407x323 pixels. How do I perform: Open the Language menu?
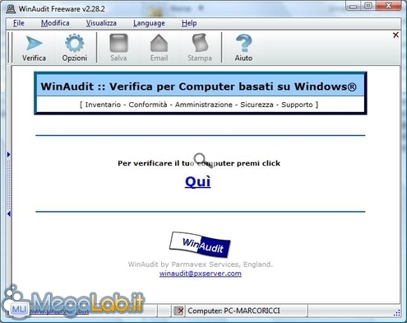coord(149,23)
